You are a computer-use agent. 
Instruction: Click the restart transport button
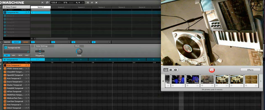tap(88, 2)
